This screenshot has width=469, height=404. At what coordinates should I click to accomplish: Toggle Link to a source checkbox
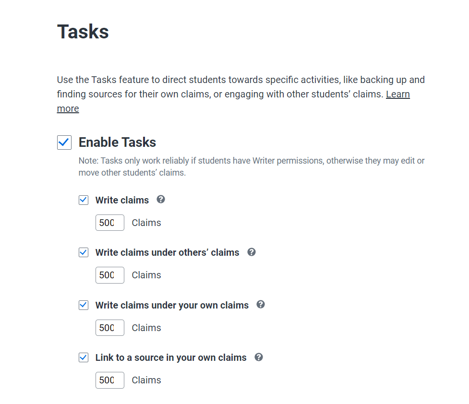pyautogui.click(x=84, y=357)
